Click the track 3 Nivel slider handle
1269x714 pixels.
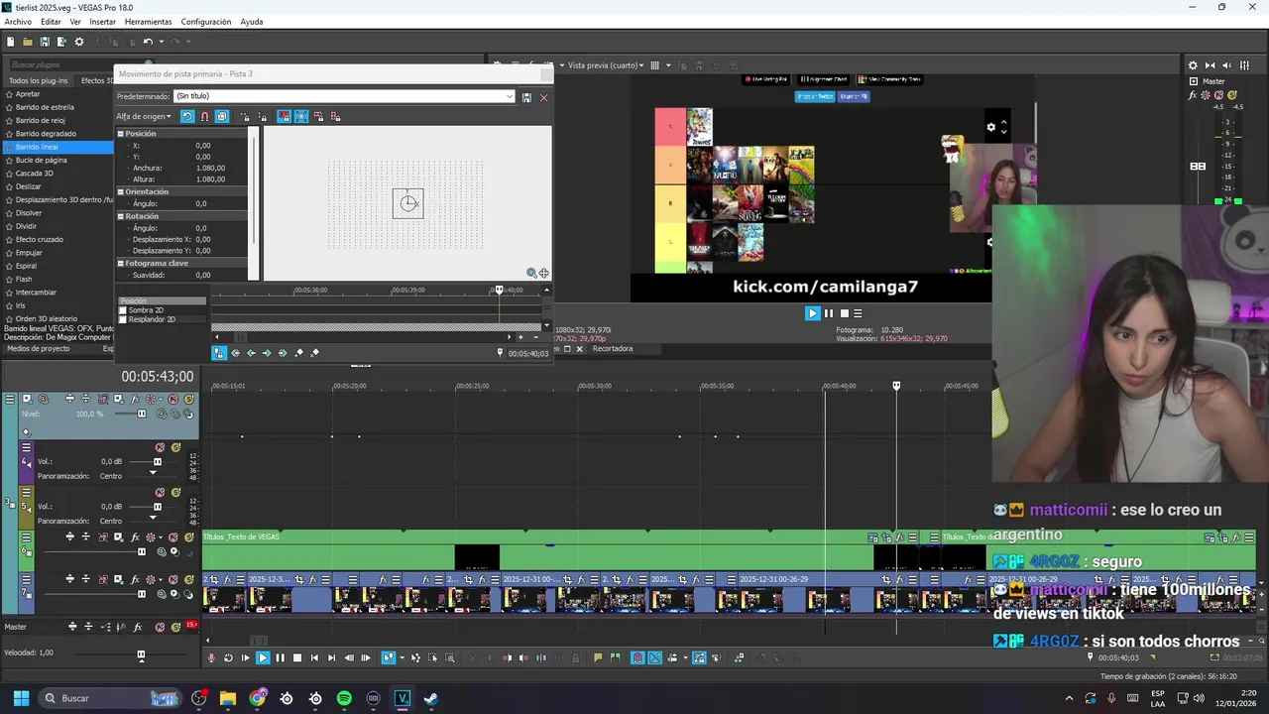(142, 414)
